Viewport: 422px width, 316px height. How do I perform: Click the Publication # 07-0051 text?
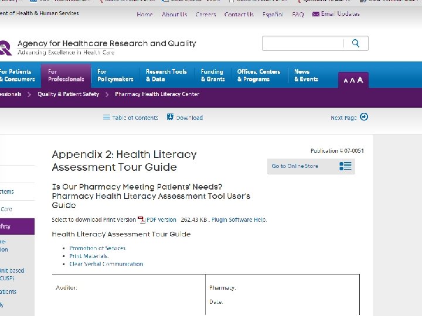pos(337,151)
